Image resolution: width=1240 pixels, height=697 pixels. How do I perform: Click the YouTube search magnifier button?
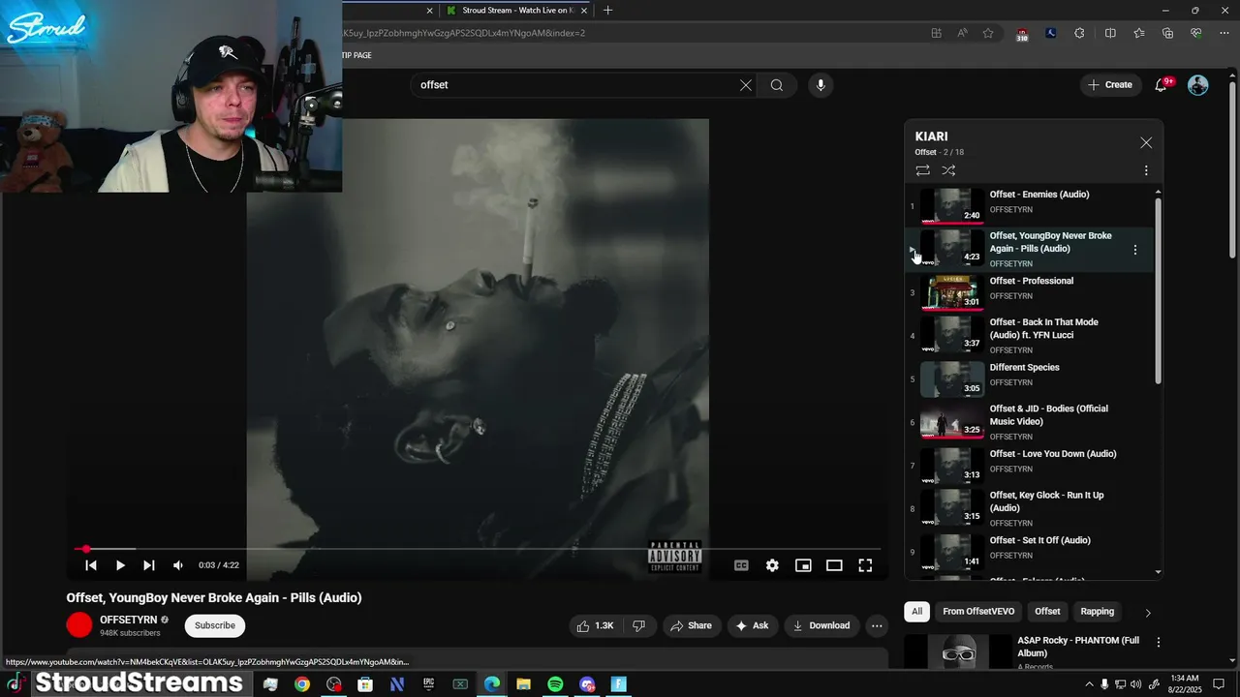coord(777,85)
